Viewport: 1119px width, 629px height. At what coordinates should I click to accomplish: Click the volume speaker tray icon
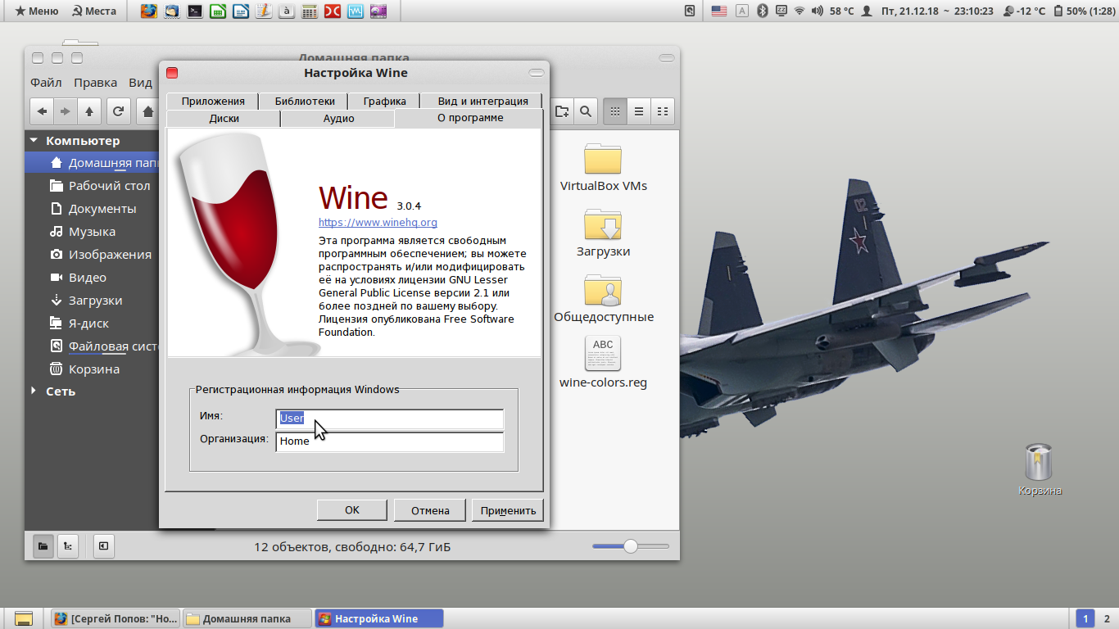pos(817,11)
